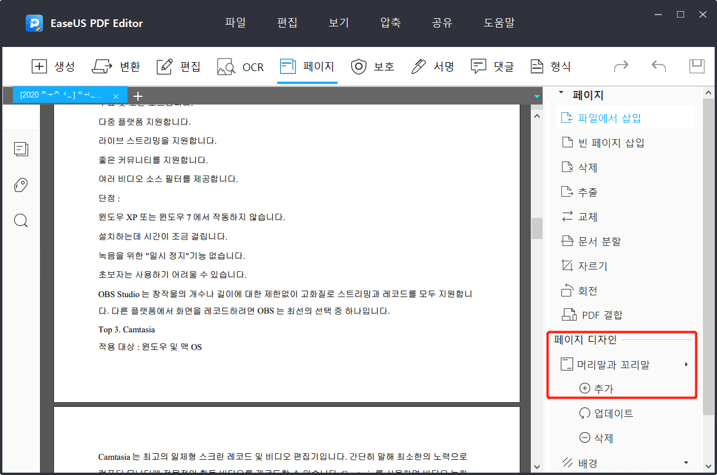Open the thumbnail panel in the left sidebar
This screenshot has height=475, width=717.
click(21, 149)
